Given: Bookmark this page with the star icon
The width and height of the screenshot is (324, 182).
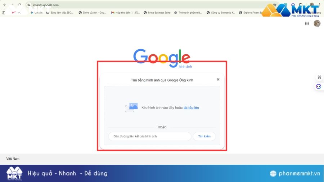Looking at the screenshot, I should (275, 5).
